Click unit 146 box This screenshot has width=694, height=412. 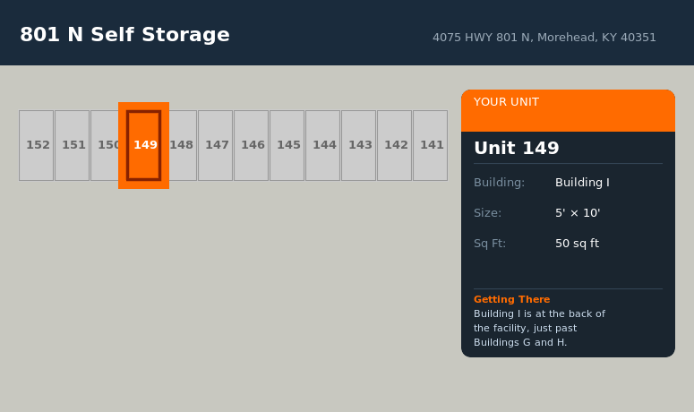(x=252, y=145)
